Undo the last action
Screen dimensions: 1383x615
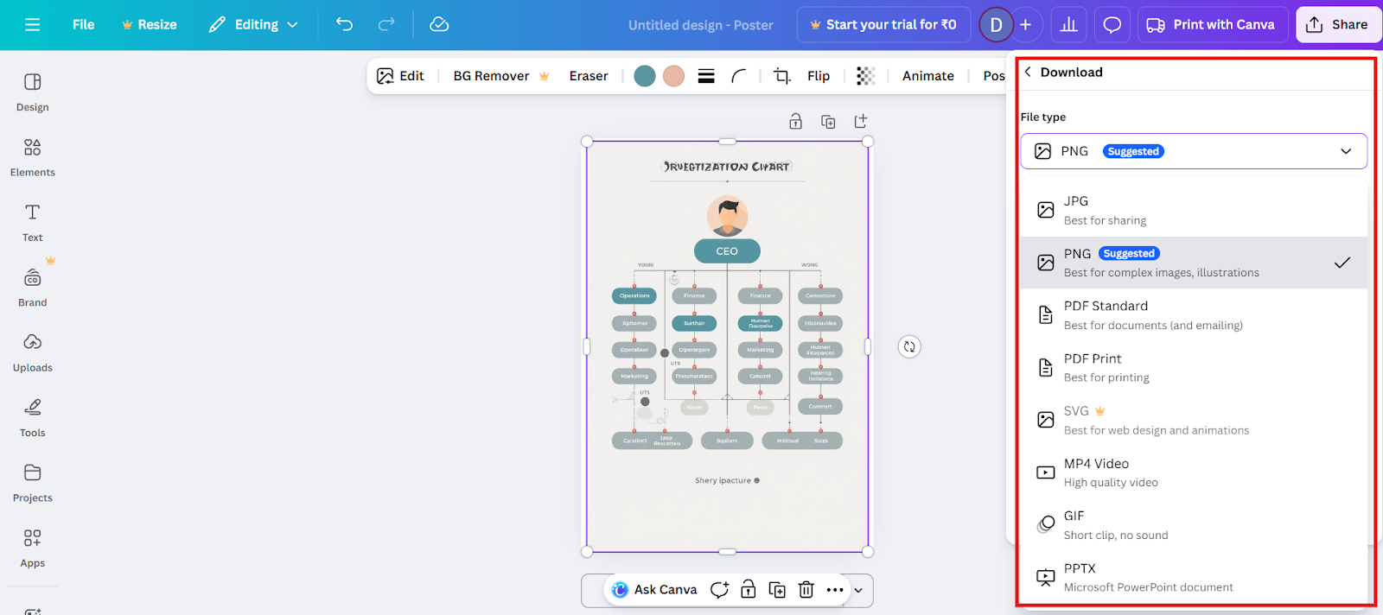tap(344, 24)
